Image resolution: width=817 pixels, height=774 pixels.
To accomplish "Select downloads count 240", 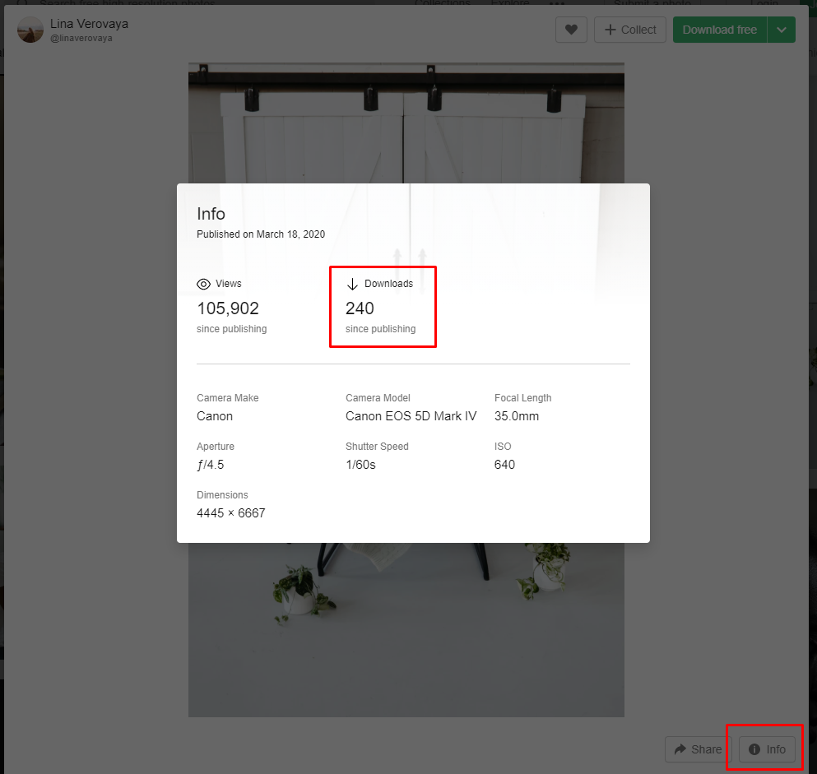I will click(x=360, y=308).
